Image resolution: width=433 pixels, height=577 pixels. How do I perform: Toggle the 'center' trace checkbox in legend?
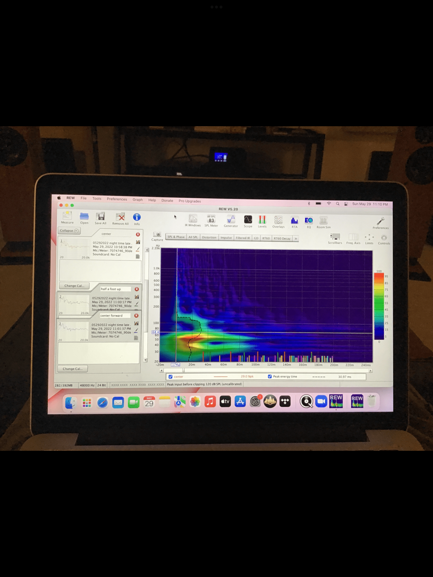171,377
